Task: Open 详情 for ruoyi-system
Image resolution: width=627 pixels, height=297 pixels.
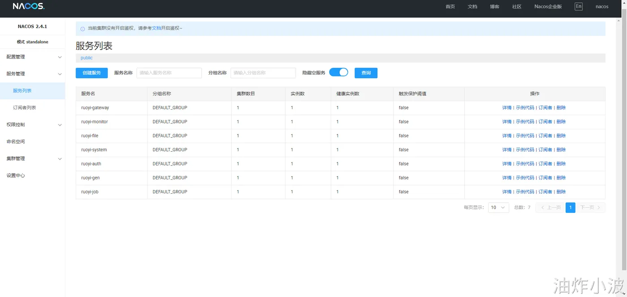Action: pyautogui.click(x=507, y=150)
